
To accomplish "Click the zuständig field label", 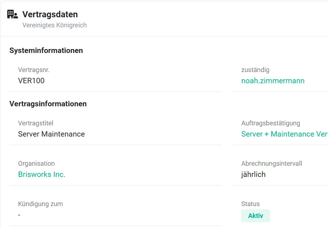I will coord(255,70).
